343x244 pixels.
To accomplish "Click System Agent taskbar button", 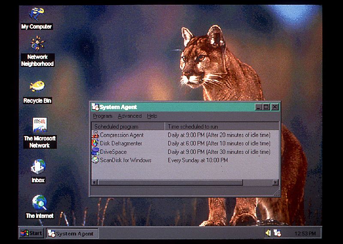I will pyautogui.click(x=72, y=233).
